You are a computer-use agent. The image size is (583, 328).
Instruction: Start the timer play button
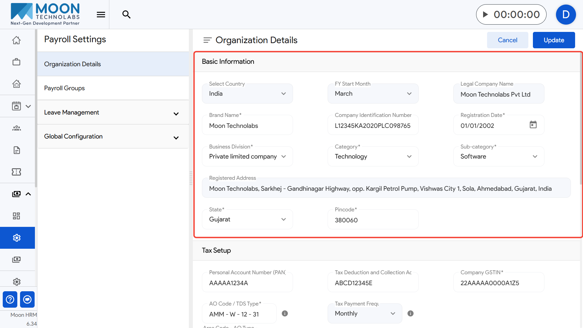pyautogui.click(x=486, y=15)
